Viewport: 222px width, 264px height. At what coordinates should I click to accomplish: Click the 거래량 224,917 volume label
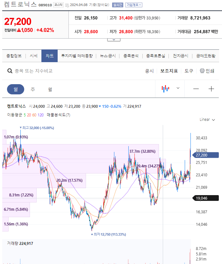(20, 244)
